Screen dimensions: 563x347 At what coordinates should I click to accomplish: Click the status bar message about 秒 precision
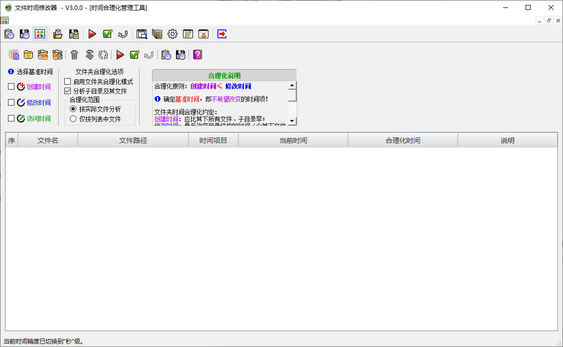click(x=43, y=341)
